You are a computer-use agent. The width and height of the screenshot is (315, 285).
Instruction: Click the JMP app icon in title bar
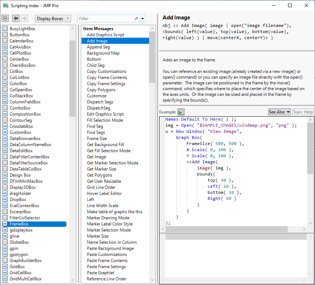click(x=6, y=6)
